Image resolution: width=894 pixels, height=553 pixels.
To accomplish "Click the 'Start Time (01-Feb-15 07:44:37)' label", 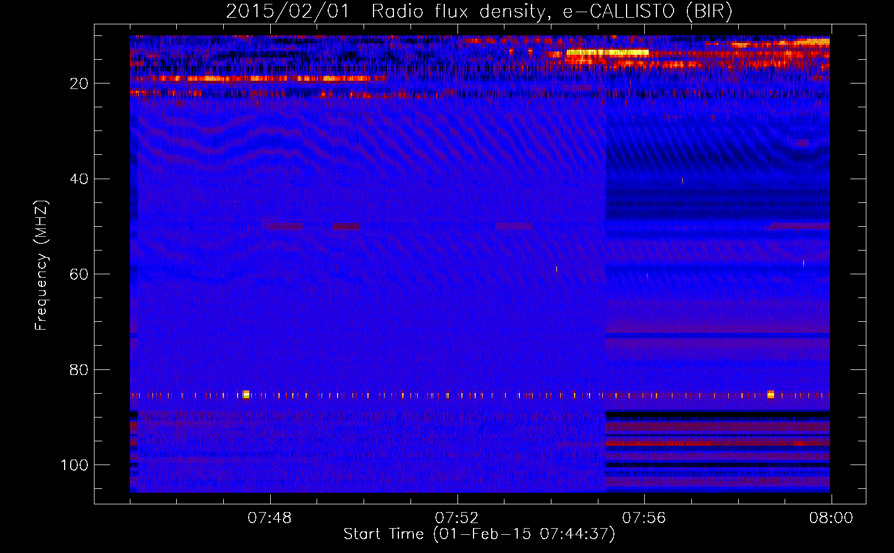I will pos(479,534).
